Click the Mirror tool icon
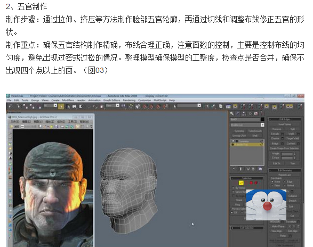Image resolution: width=313 pixels, height=247 pixels. pos(207,106)
